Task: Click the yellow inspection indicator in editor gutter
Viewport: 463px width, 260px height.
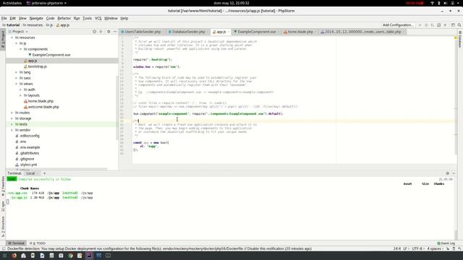Action: coord(455,38)
